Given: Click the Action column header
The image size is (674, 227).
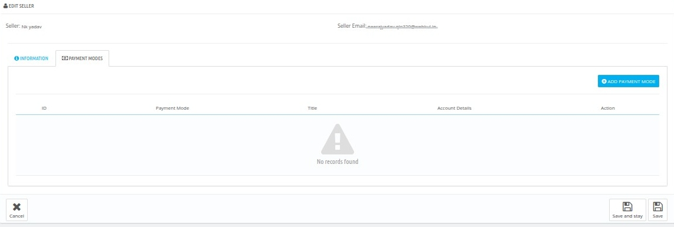Looking at the screenshot, I should coord(608,108).
